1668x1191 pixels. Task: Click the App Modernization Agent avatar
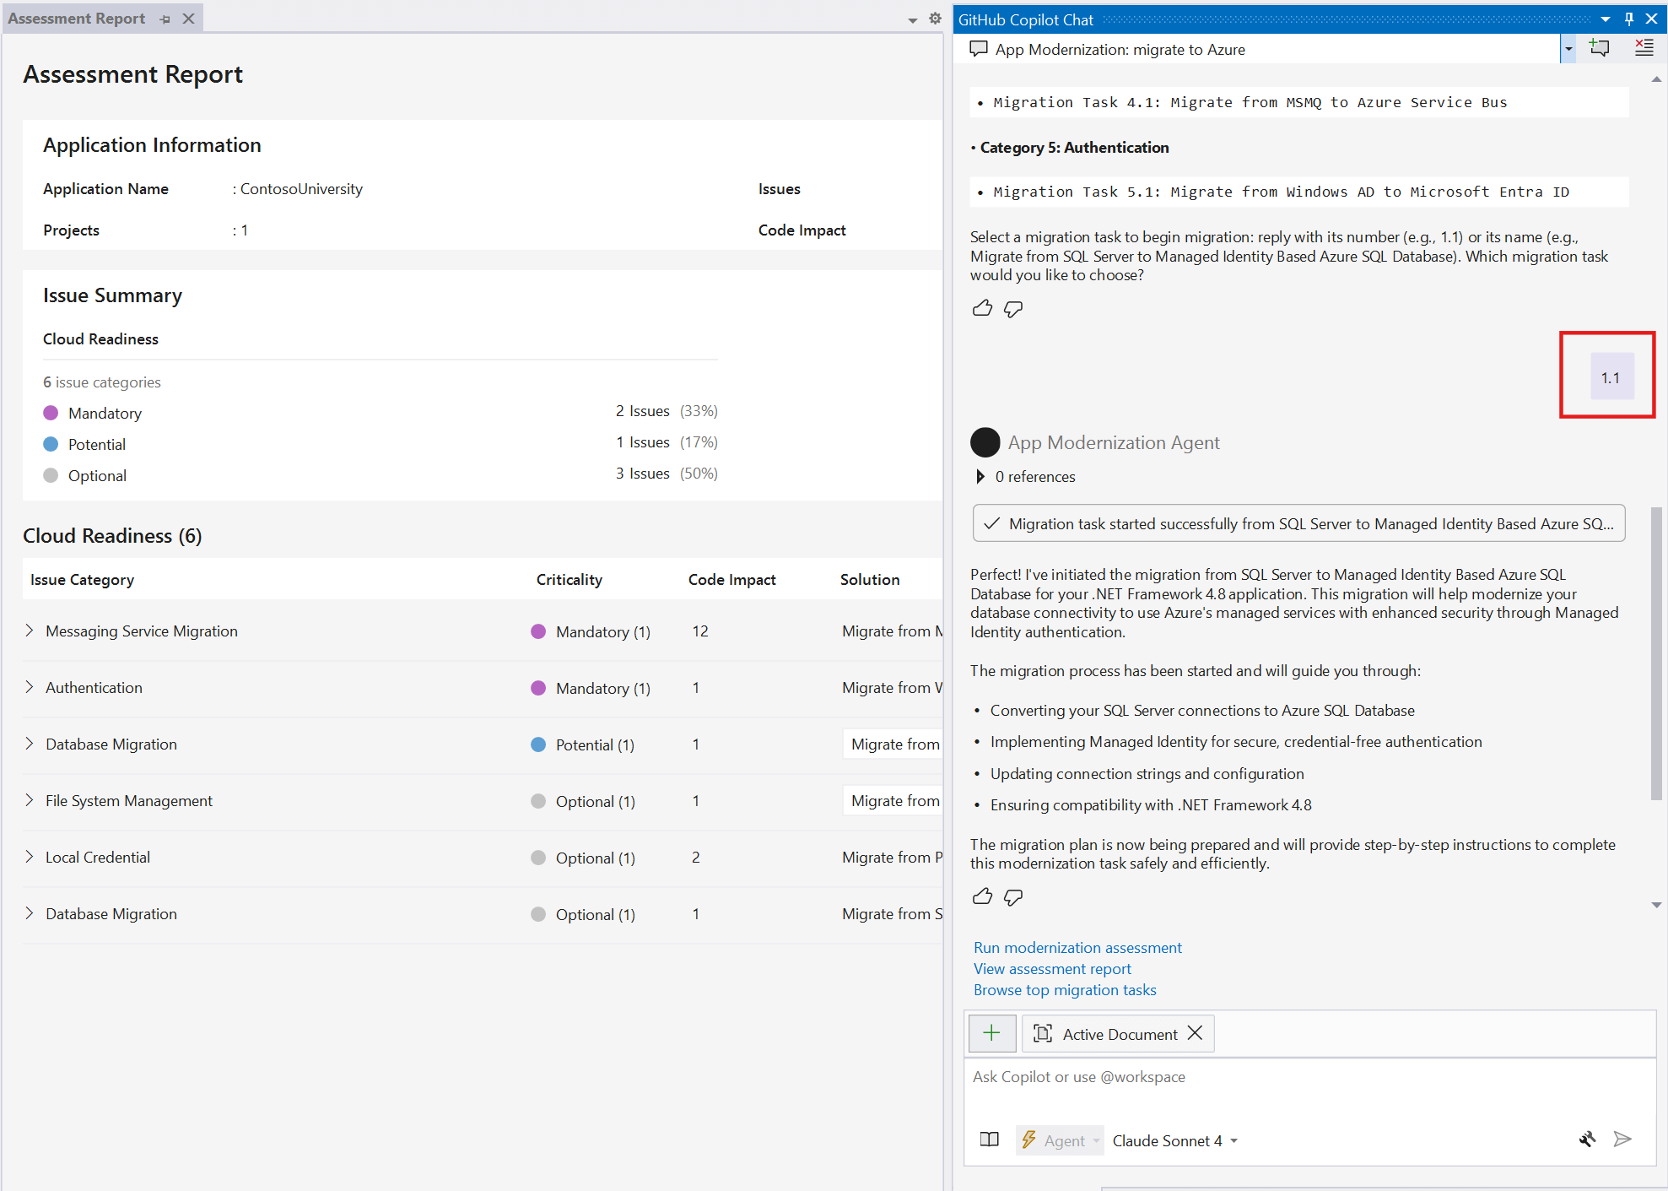pyautogui.click(x=985, y=442)
